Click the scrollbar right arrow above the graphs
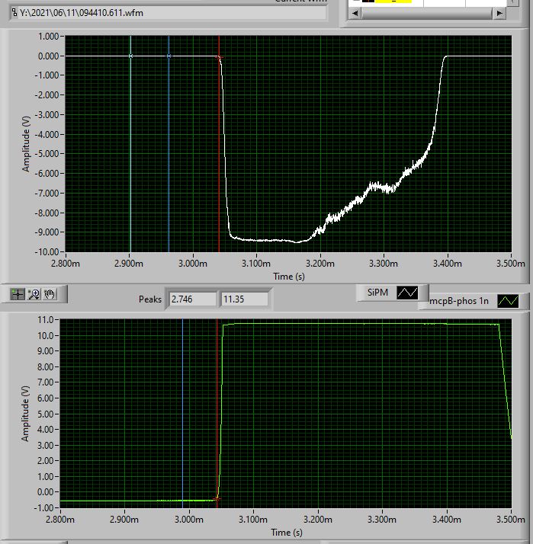The image size is (533, 544). [499, 13]
